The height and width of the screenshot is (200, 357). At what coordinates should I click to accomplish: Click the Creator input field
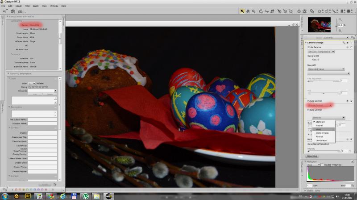(42, 133)
